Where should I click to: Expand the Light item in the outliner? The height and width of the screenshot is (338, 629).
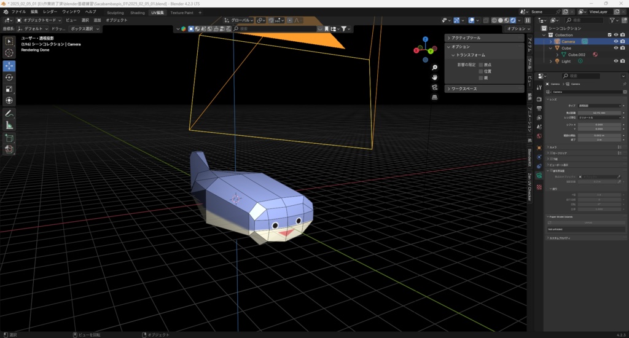click(x=550, y=61)
